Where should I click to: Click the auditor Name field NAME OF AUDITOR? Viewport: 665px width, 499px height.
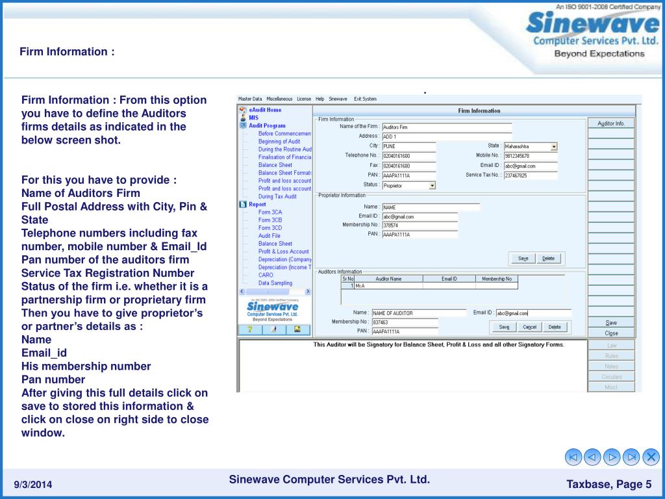(x=419, y=313)
